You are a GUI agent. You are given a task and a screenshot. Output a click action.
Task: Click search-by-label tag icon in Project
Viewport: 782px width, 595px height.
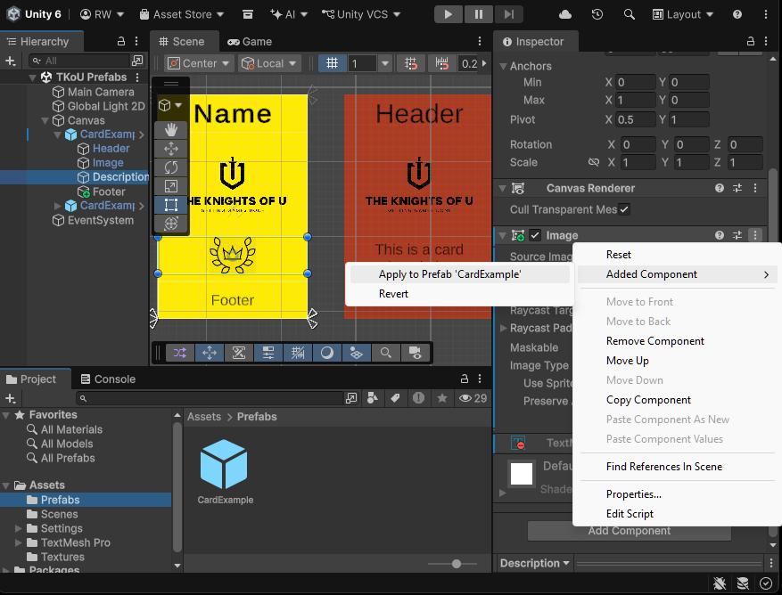[395, 397]
